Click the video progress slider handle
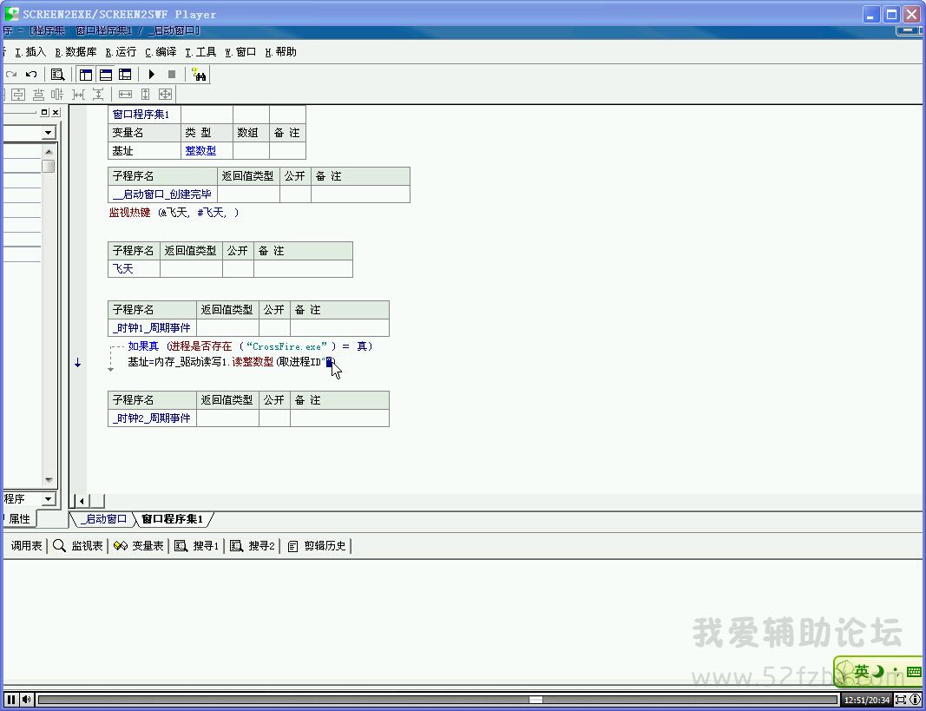The width and height of the screenshot is (926, 711). coord(535,700)
